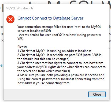Select step 4 'Make sure you are both providing'
Image resolution: width=111 pixels, height=102 pixels.
[x=61, y=75]
